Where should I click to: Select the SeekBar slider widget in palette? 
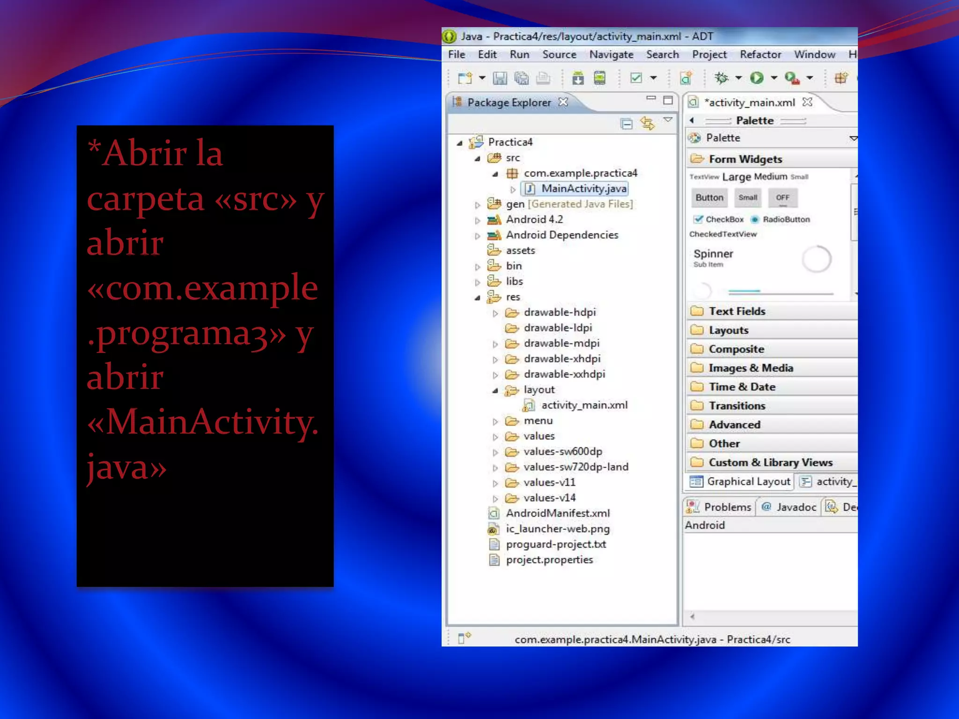point(781,292)
